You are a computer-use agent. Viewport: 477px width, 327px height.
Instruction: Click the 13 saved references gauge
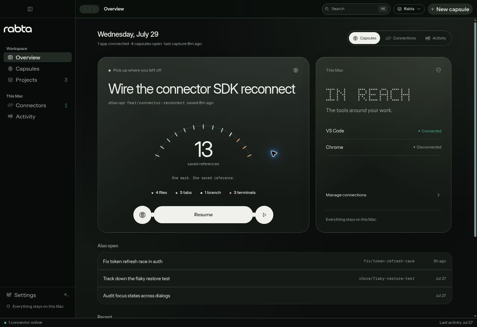tap(203, 145)
